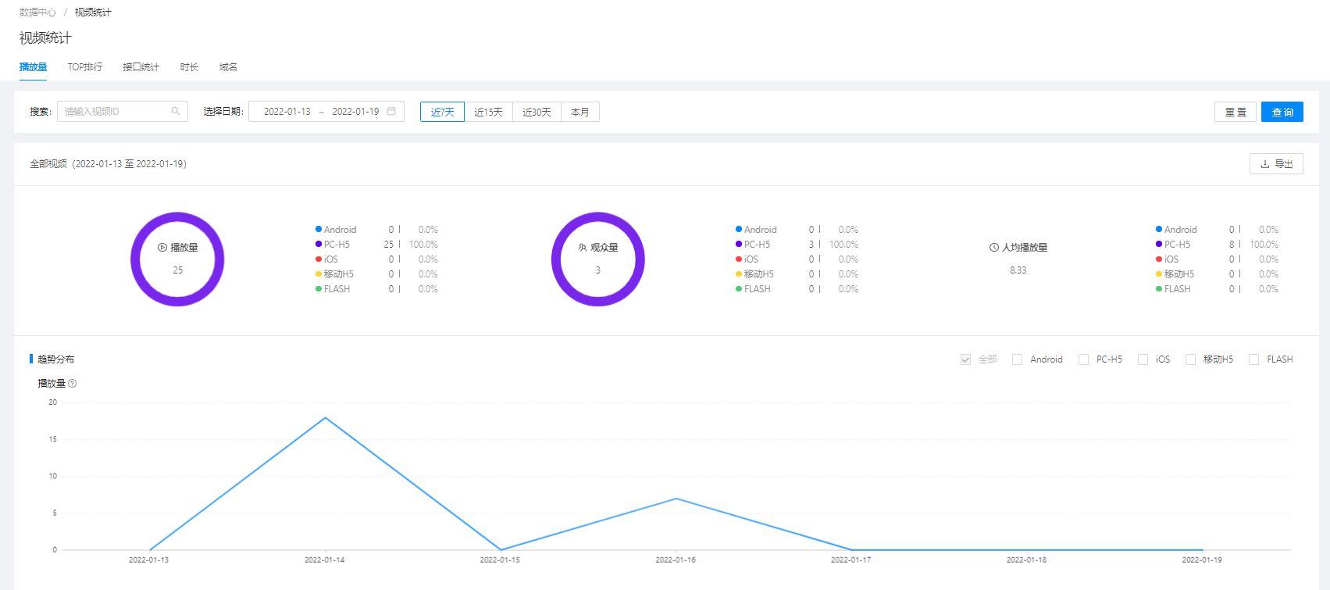Switch to the 接口统计 tab
Screen dimensions: 1330x590
point(141,67)
